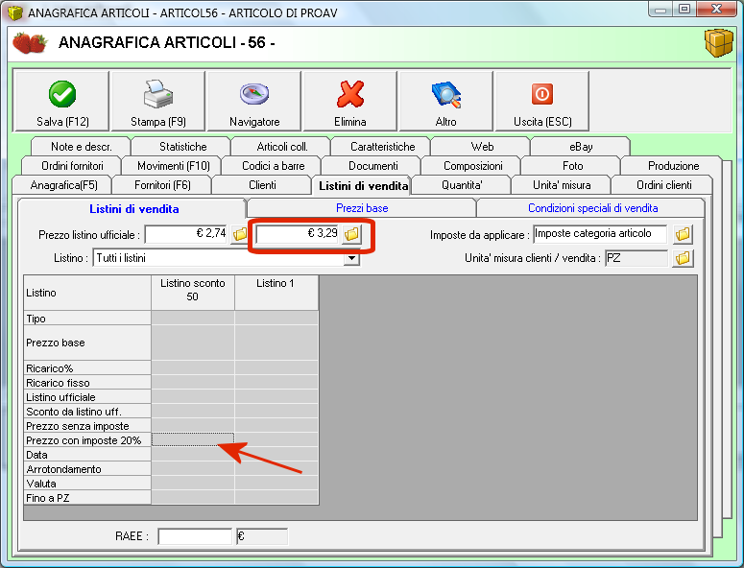Select the Movimenti (F10) tab
Viewport: 744px width, 568px height.
tap(173, 166)
